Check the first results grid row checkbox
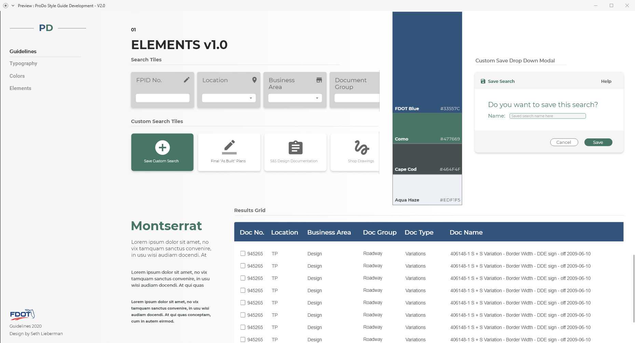Screen dimensions: 635x343 point(243,253)
